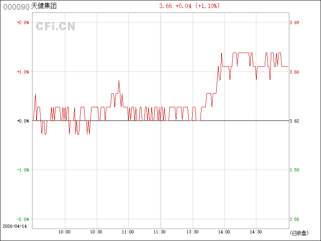
Task: Click the 11:30 time marker
Action: click(160, 232)
